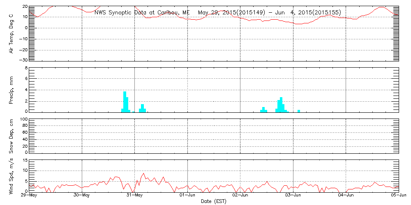Click the chart title 'NWS Synoptic Data at Caribou, ME'
Viewport: 411px width, 205px height.
coord(142,13)
